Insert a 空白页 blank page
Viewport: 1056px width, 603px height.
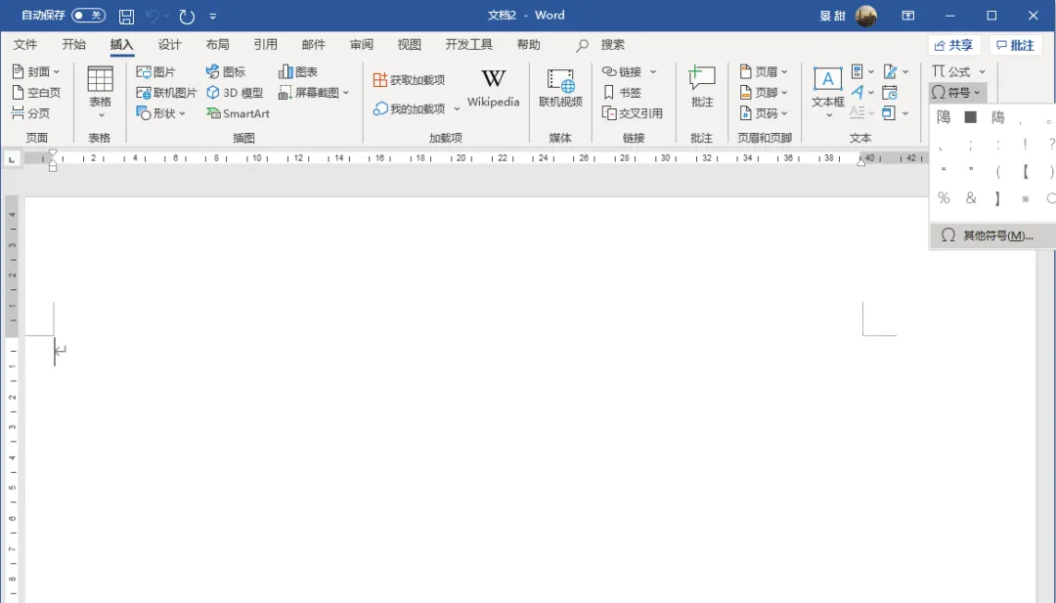36,92
